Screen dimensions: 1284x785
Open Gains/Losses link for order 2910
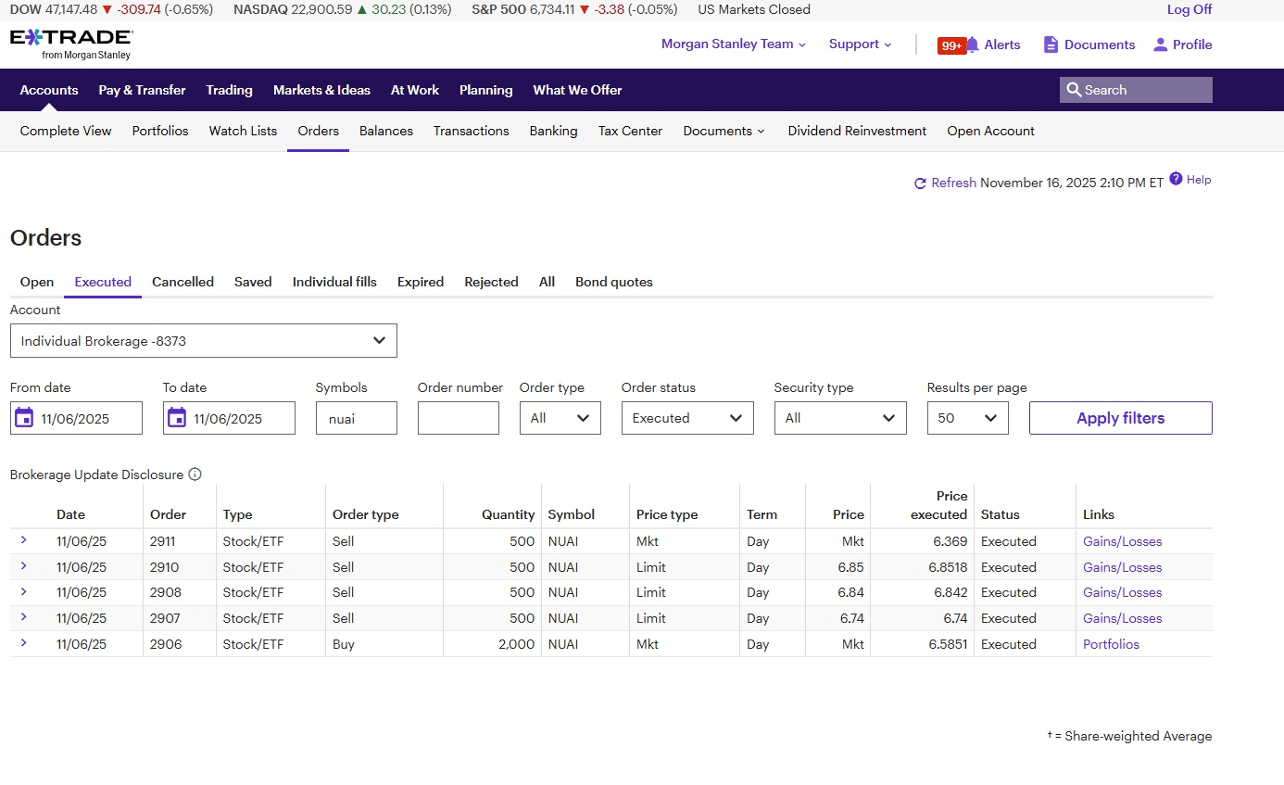[x=1122, y=567]
